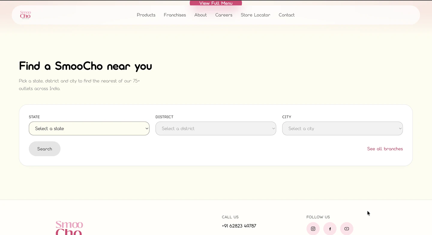Open the Careers nav item
The image size is (432, 235).
(x=224, y=15)
